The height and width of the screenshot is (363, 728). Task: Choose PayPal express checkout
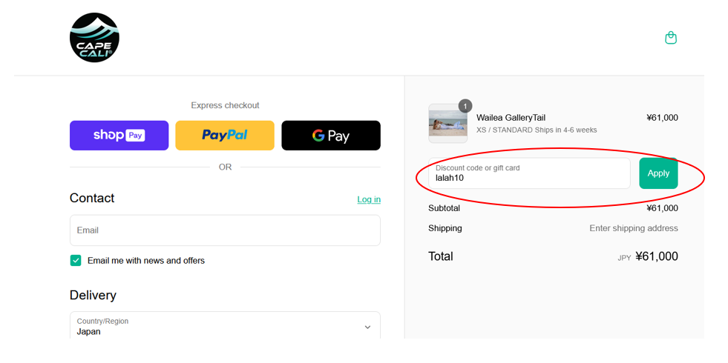(x=225, y=136)
